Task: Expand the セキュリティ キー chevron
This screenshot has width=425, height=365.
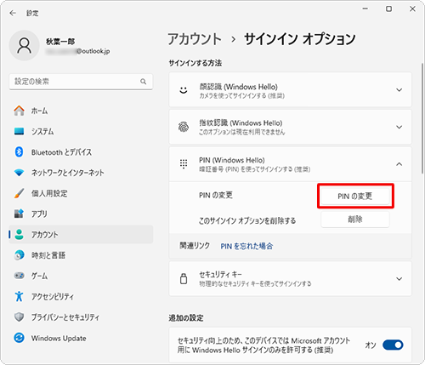Action: coord(399,279)
